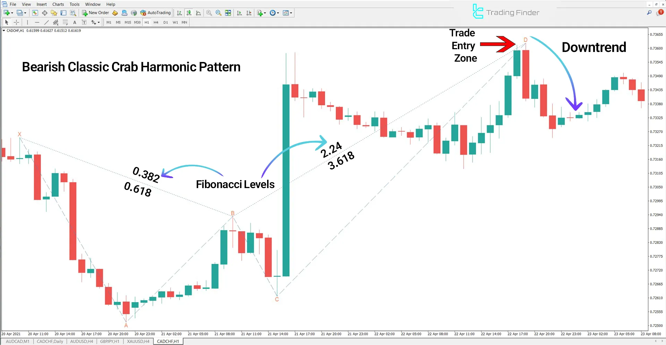
Task: Open the Market Watch panel icon
Action: 35,13
